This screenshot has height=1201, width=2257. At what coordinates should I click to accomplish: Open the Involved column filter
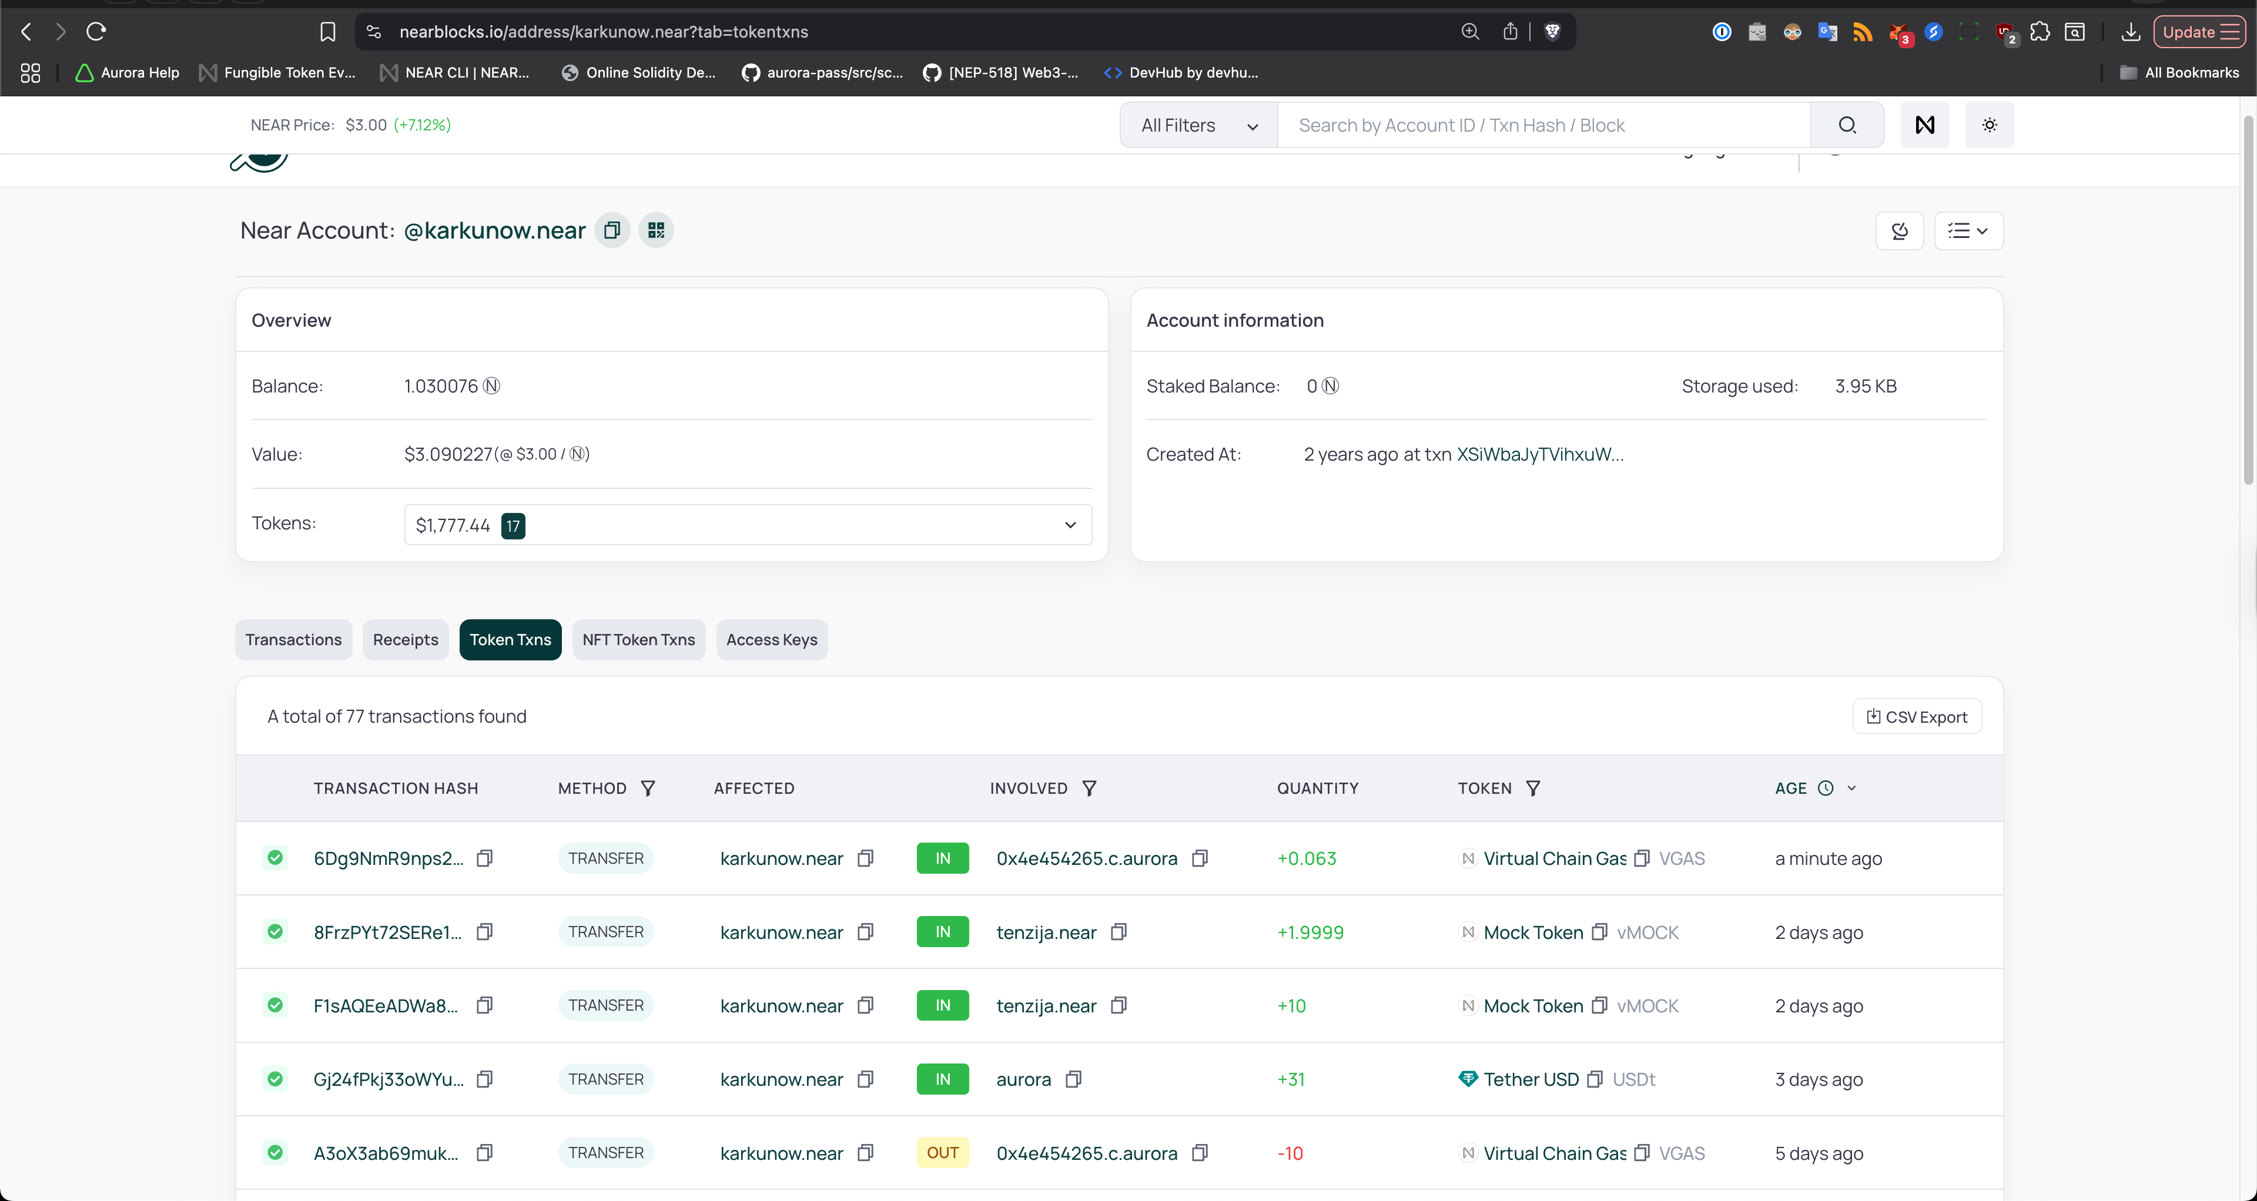pos(1089,787)
